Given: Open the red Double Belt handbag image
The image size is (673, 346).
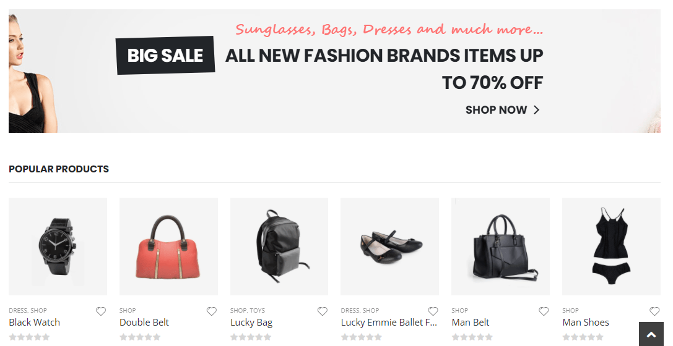Looking at the screenshot, I should [168, 247].
